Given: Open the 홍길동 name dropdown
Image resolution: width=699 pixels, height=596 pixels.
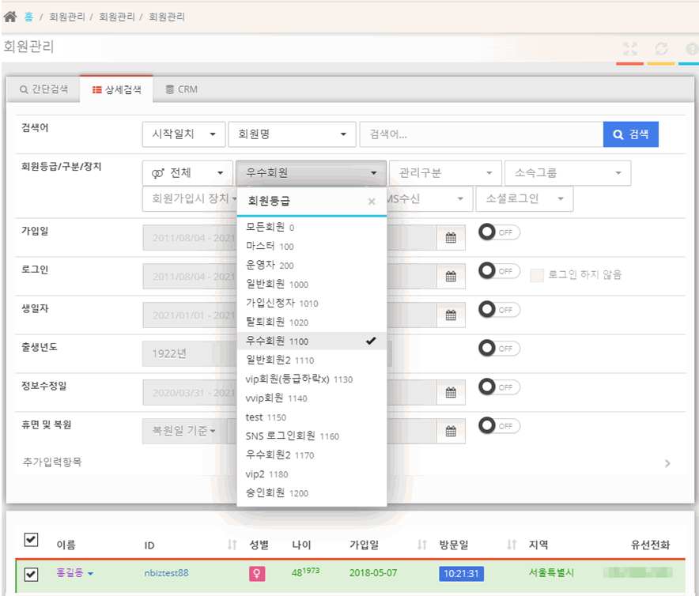Looking at the screenshot, I should (x=74, y=573).
